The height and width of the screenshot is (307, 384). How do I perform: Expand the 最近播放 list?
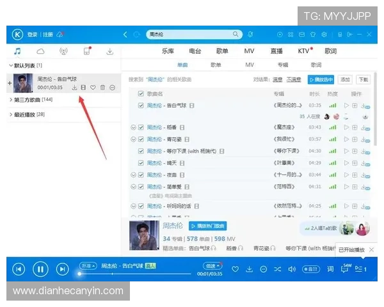coord(11,114)
